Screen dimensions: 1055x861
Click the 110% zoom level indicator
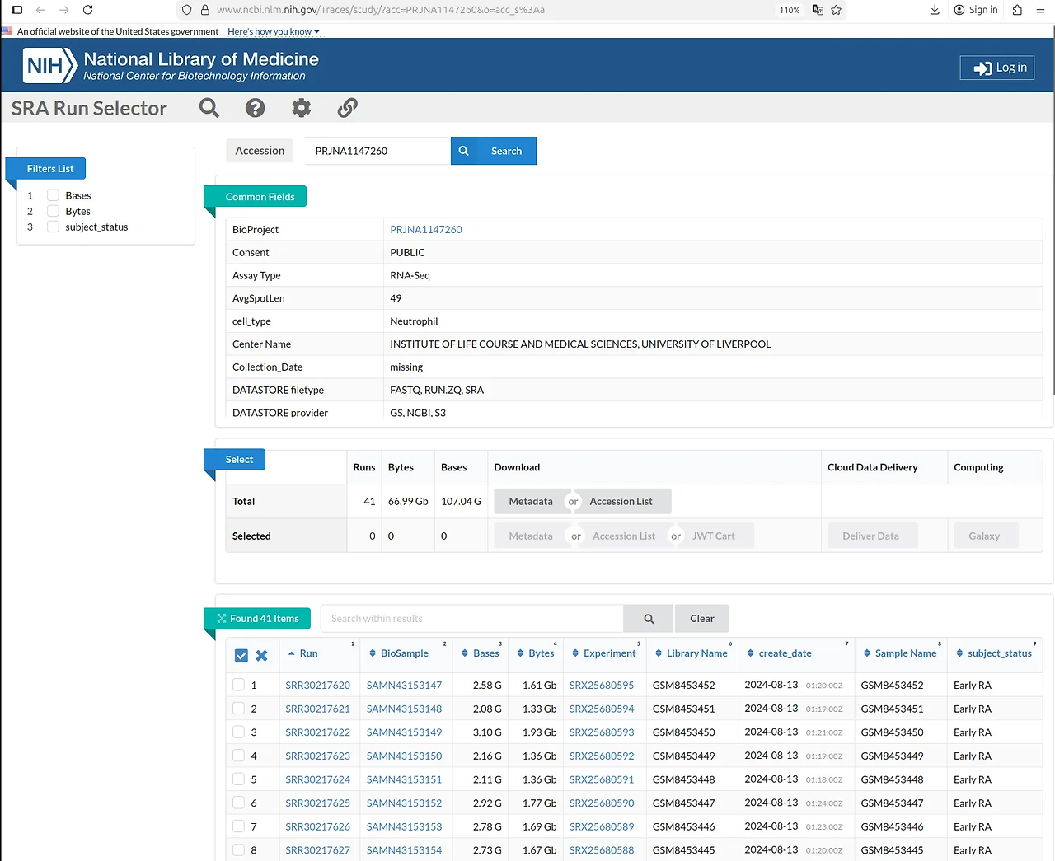(x=790, y=10)
